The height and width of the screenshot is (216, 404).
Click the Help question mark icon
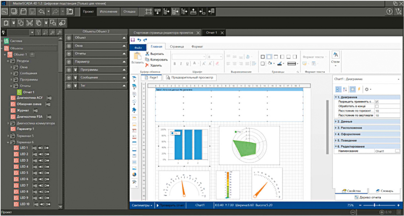click(389, 12)
